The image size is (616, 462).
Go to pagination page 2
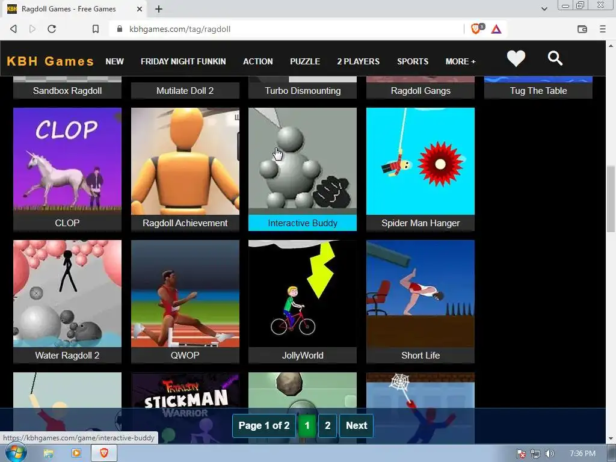[328, 425]
